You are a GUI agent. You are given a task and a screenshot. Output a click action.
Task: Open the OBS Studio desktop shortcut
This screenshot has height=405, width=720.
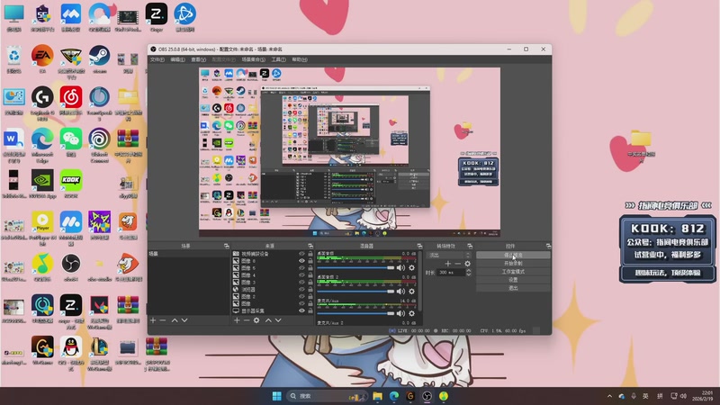pos(71,267)
